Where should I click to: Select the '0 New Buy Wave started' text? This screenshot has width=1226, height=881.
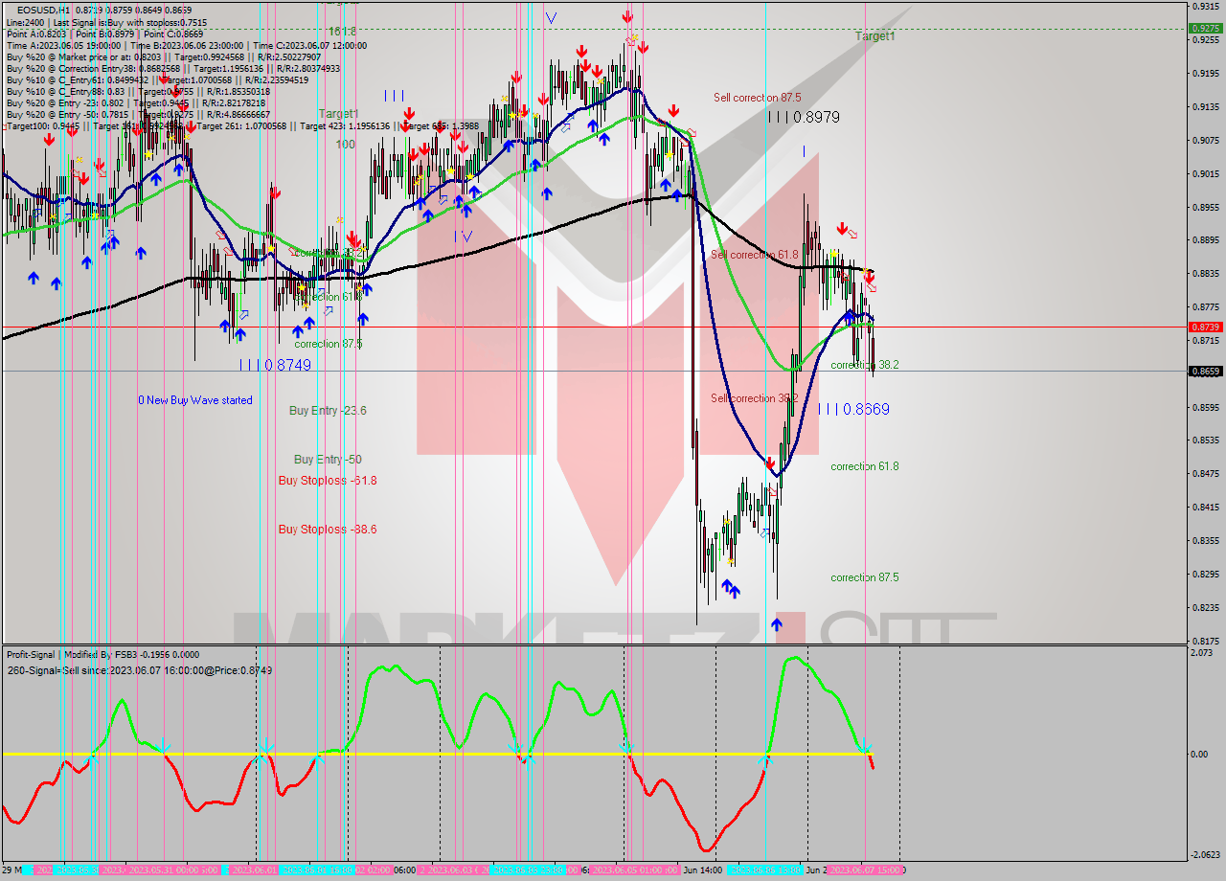(196, 400)
